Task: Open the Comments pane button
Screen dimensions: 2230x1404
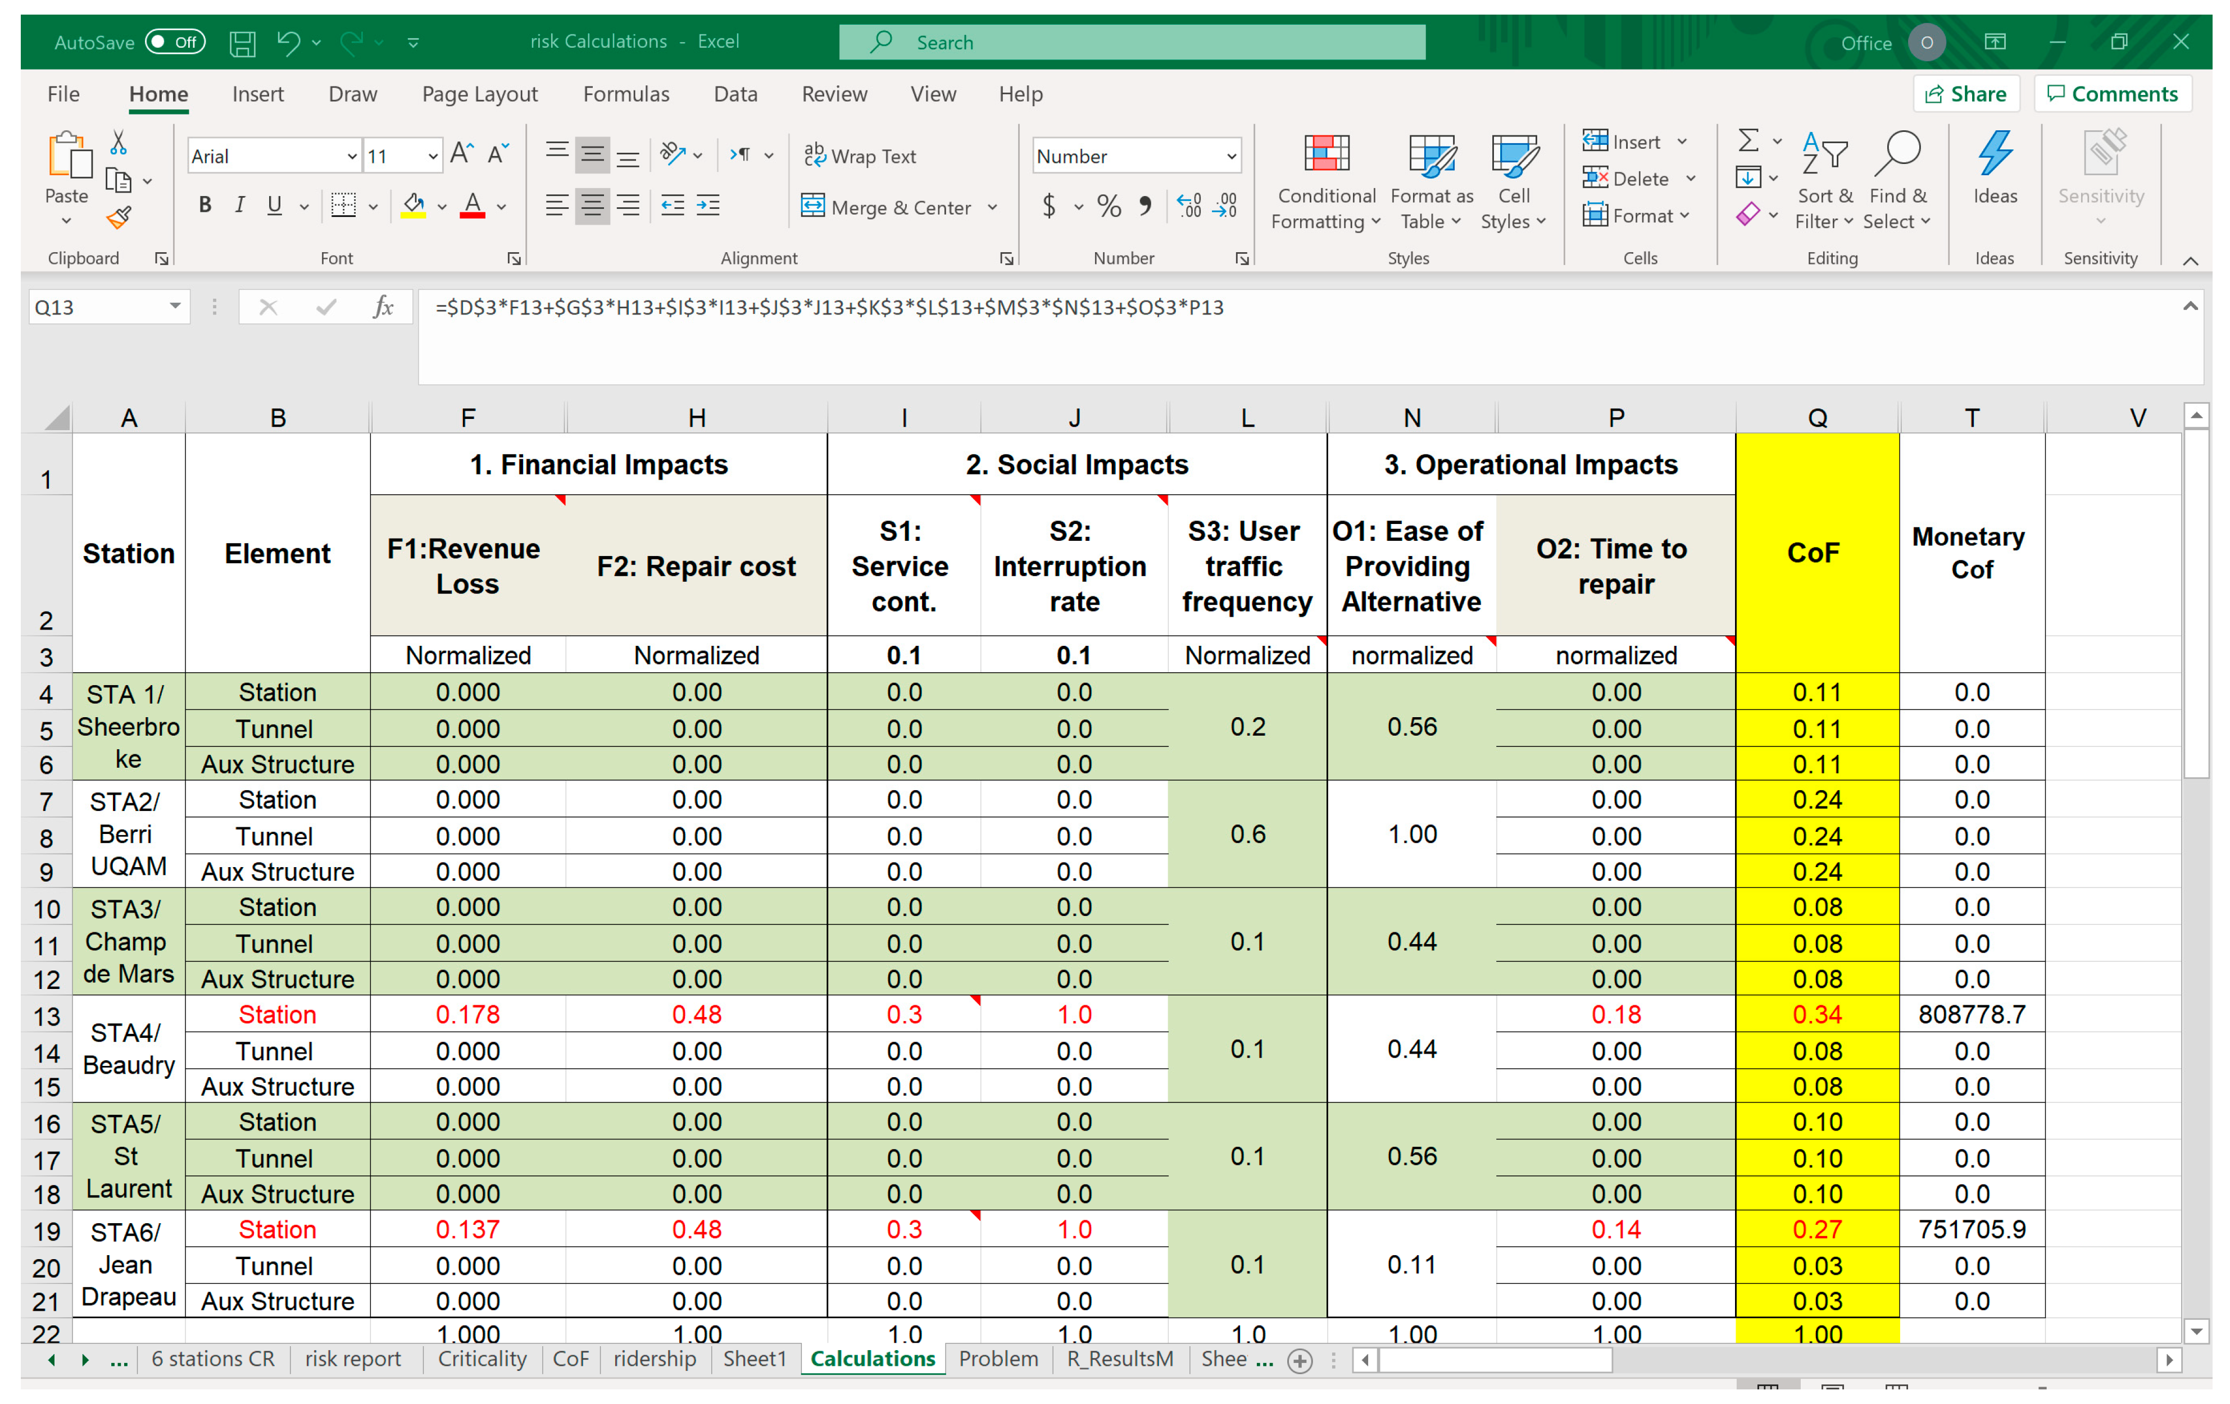Action: 2113,94
